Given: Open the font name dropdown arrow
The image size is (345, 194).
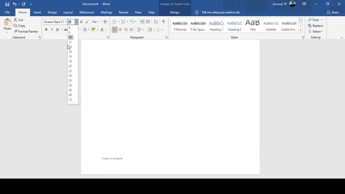Looking at the screenshot, I should click(x=66, y=22).
